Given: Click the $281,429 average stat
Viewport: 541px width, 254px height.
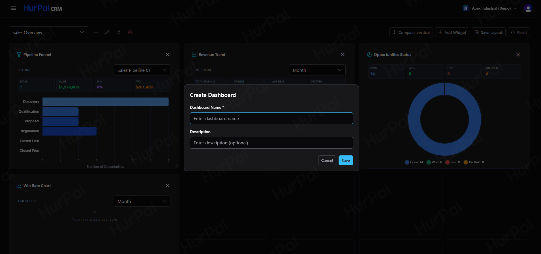Looking at the screenshot, I should pos(144,87).
